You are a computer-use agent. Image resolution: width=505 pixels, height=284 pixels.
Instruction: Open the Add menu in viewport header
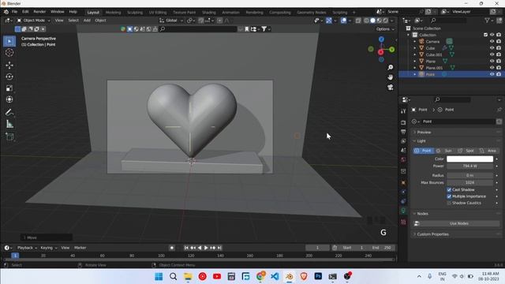pyautogui.click(x=87, y=21)
